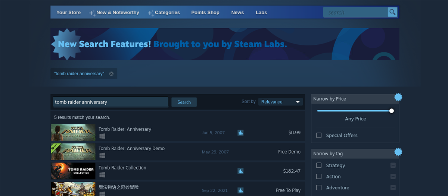Screen dimensions: 448x196
Task: Click the Windows icon under Tomb Raider Collection
Action: click(x=102, y=175)
